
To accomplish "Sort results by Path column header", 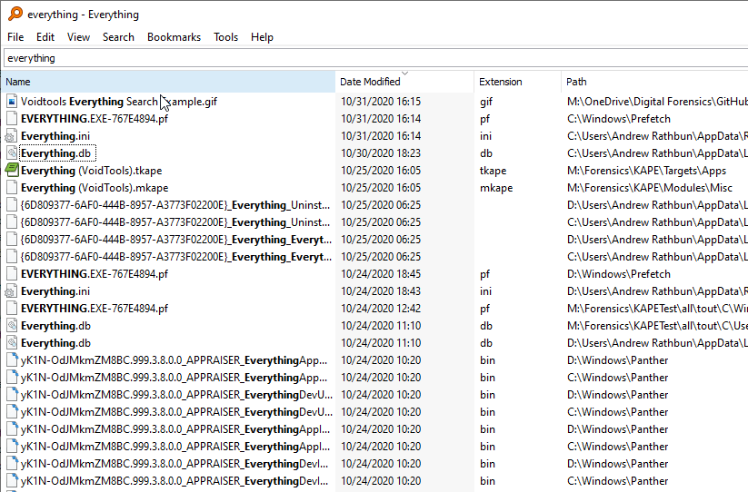I will point(576,82).
